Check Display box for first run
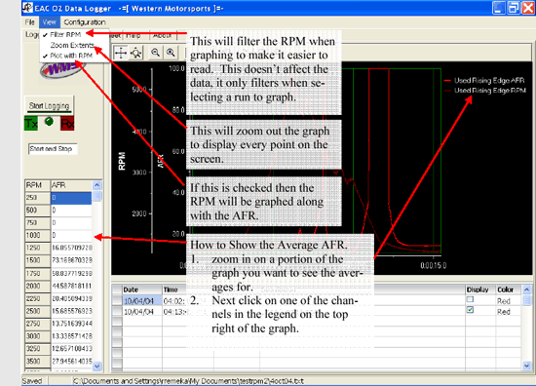536x386 pixels. (x=471, y=299)
